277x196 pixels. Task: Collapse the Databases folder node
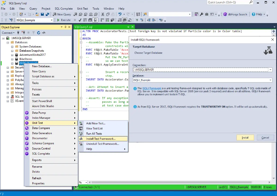pyautogui.click(x=8, y=42)
